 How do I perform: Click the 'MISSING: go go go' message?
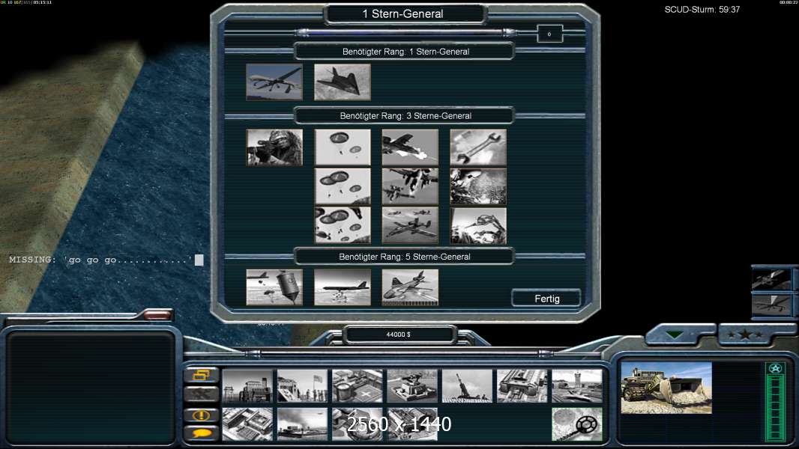tap(100, 260)
